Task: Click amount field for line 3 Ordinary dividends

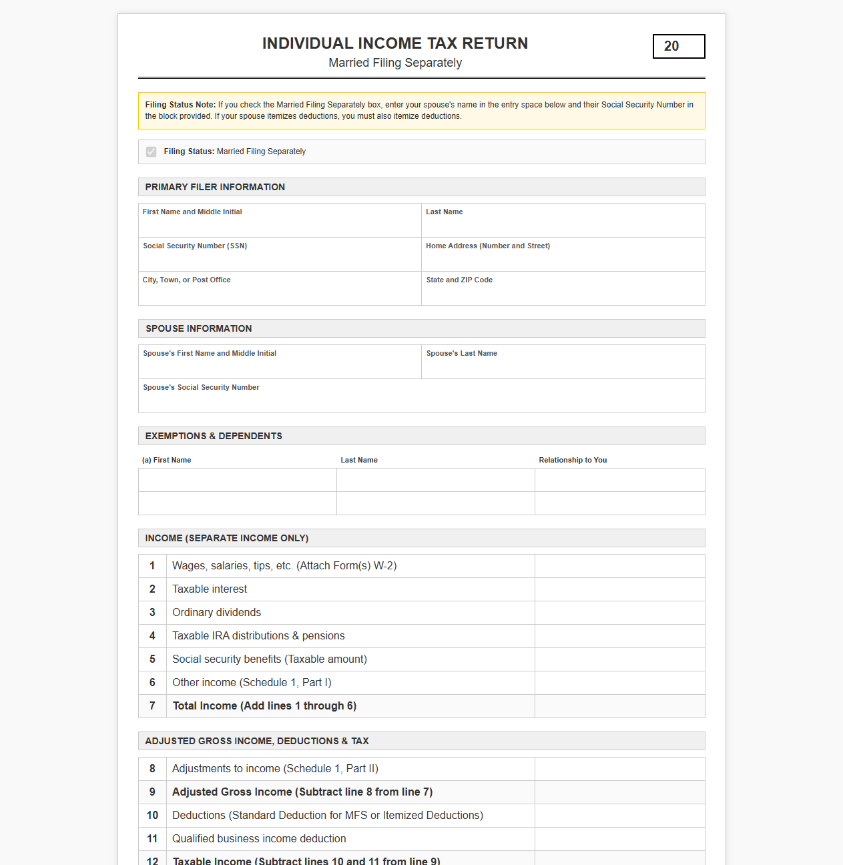Action: [620, 613]
